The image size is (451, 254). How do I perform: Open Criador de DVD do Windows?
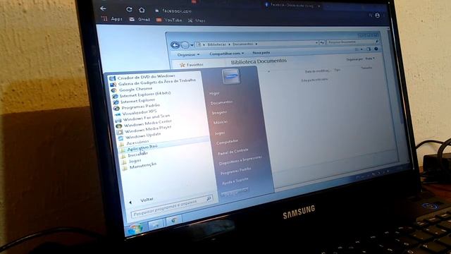click(x=142, y=77)
